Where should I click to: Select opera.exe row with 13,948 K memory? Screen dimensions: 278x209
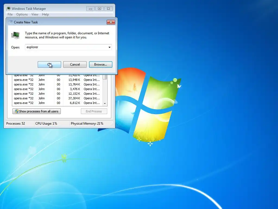click(58, 80)
